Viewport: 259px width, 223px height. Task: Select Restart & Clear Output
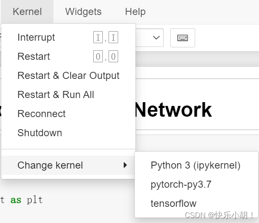click(68, 76)
